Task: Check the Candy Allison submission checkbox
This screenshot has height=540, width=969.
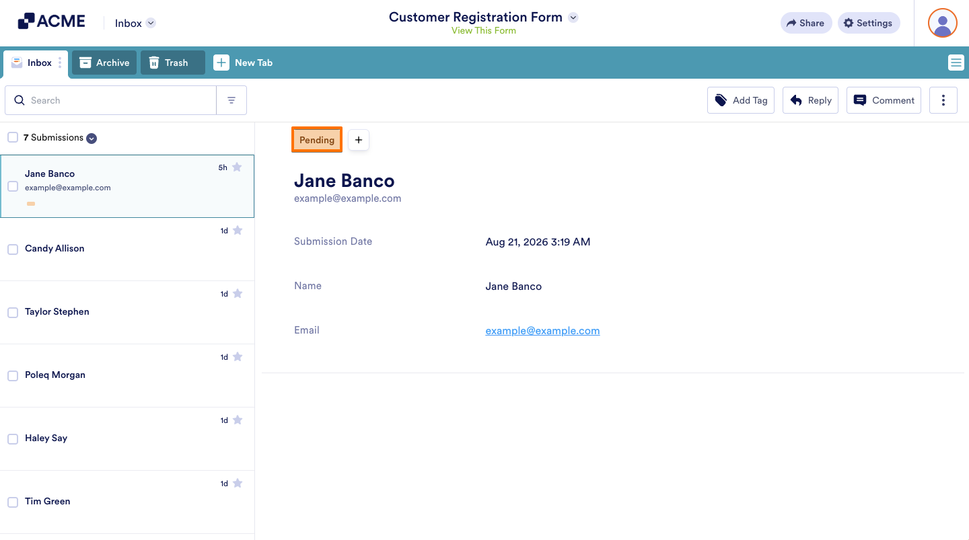Action: pos(13,249)
